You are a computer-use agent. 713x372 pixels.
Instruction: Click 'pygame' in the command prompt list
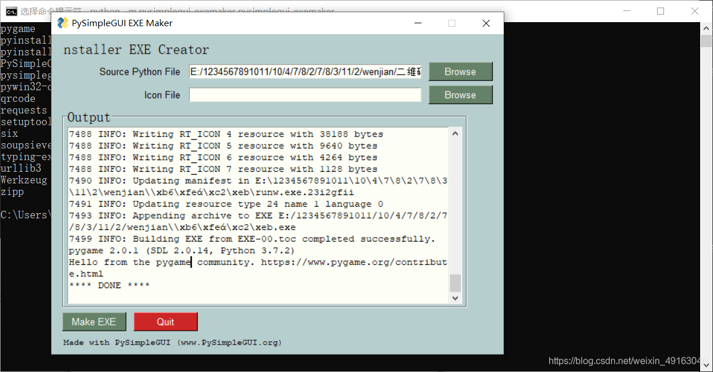click(18, 29)
